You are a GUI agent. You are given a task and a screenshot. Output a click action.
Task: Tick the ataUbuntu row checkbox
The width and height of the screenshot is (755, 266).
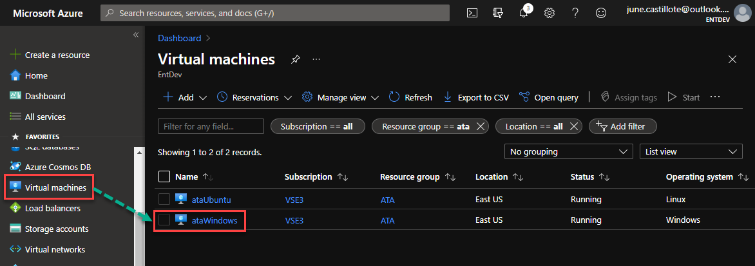click(164, 199)
